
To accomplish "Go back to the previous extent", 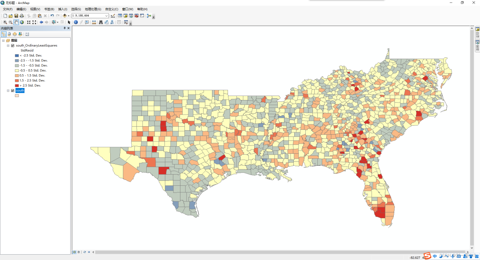I will tap(41, 22).
